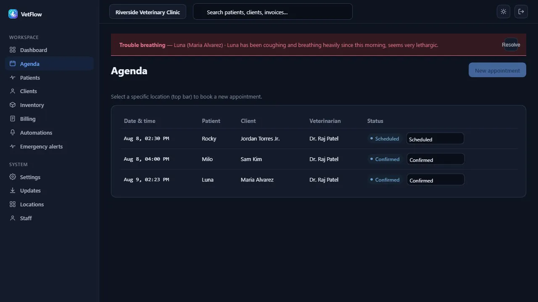538x302 pixels.
Task: Click the Aug 8, 02:30 PM cell
Action: pos(146,138)
